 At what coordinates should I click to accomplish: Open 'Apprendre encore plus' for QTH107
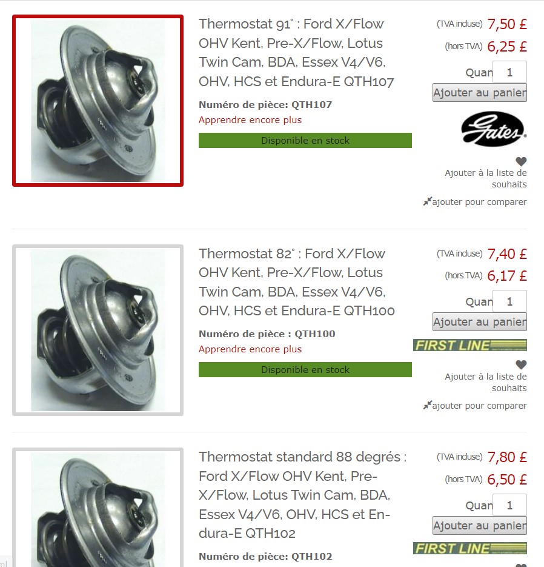[250, 119]
